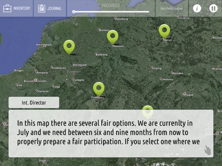Select the green pin east of Amsterdam
This screenshot has height=166, width=222.
click(69, 47)
